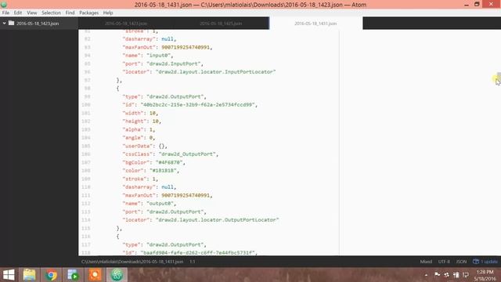501x282 pixels.
Task: Click the package update icon in status bar
Action: click(x=476, y=262)
